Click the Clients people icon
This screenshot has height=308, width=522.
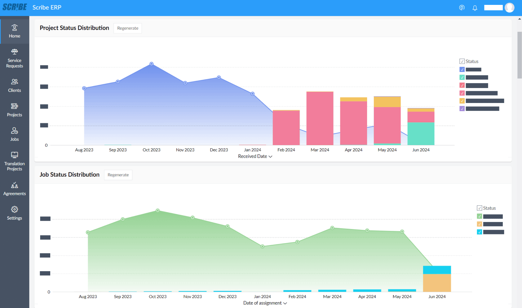point(14,82)
